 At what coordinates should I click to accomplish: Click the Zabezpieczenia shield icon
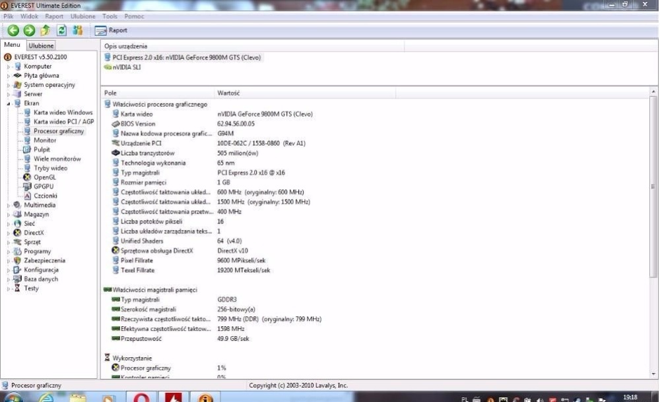17,260
